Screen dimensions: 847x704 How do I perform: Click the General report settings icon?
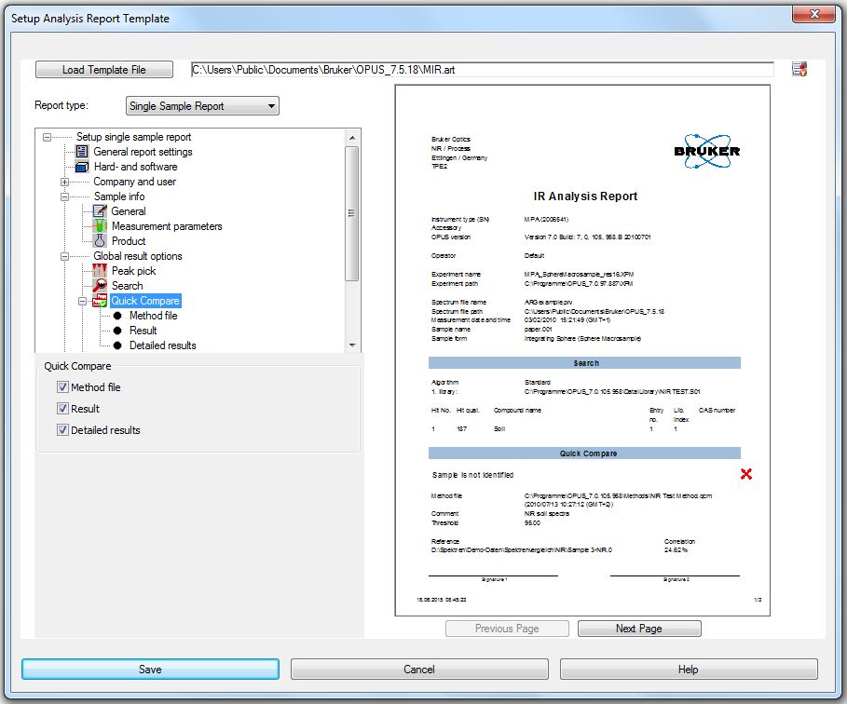point(82,152)
